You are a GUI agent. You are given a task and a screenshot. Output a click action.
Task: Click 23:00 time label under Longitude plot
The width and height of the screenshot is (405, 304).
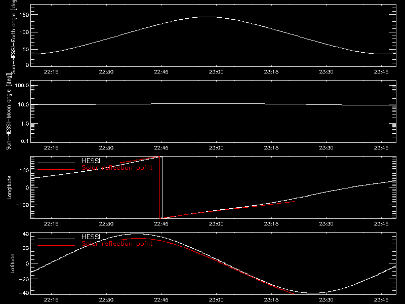(x=216, y=224)
